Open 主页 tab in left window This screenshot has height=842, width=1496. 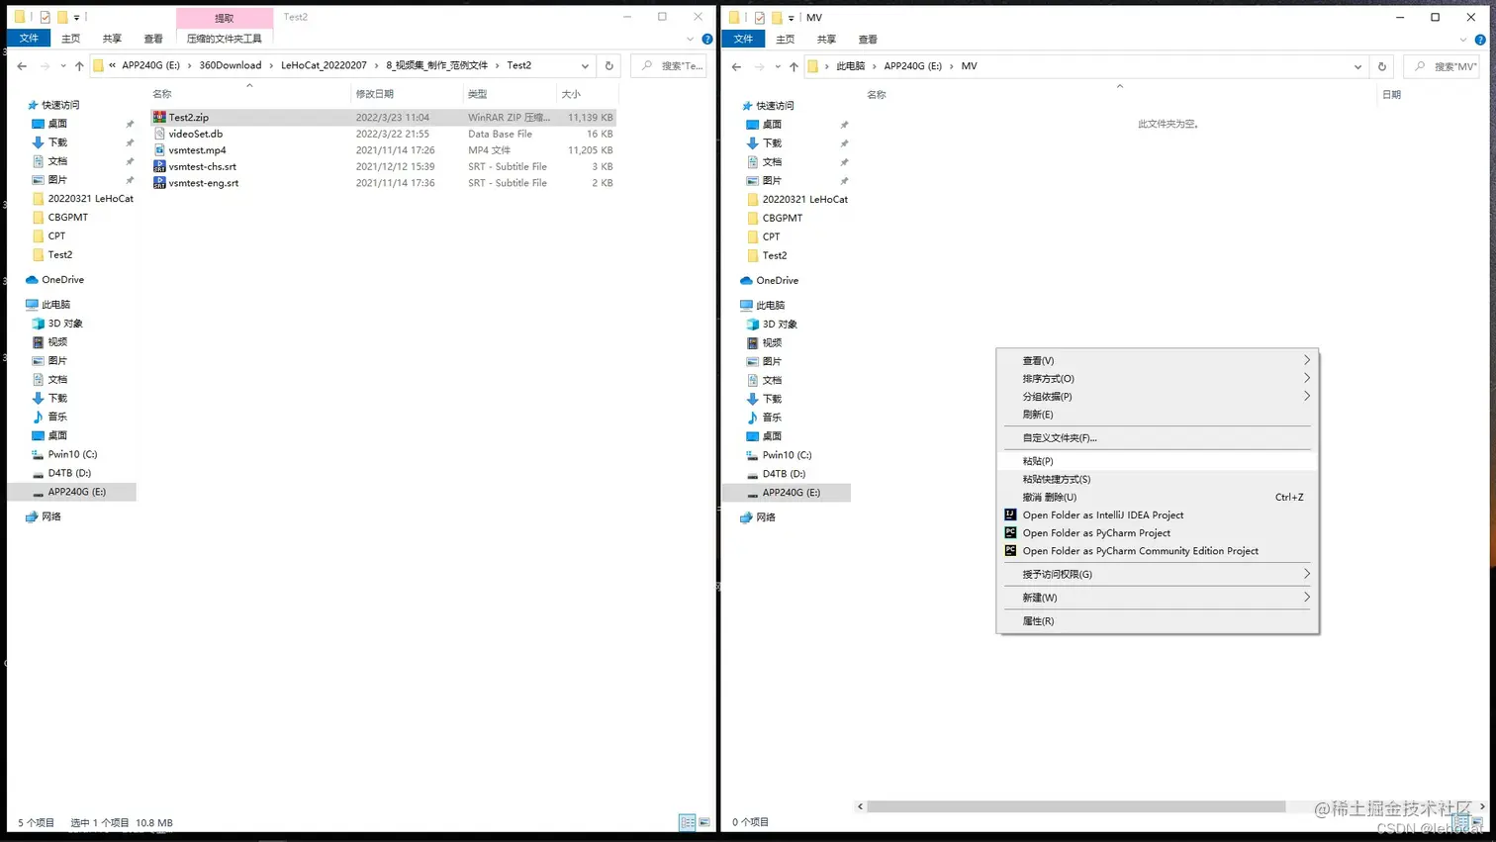[70, 39]
